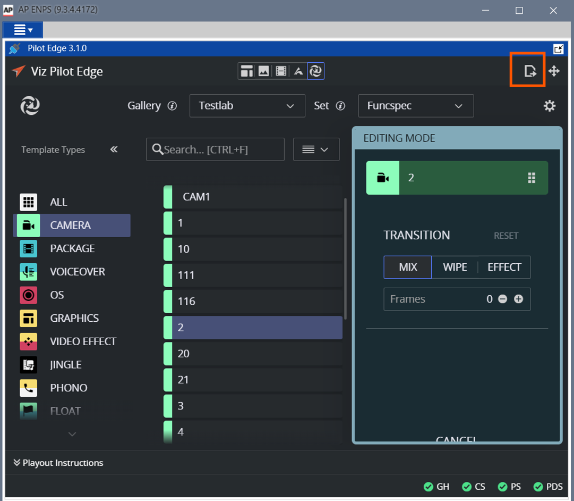The height and width of the screenshot is (501, 574).
Task: Collapse the Template Types panel
Action: point(114,149)
